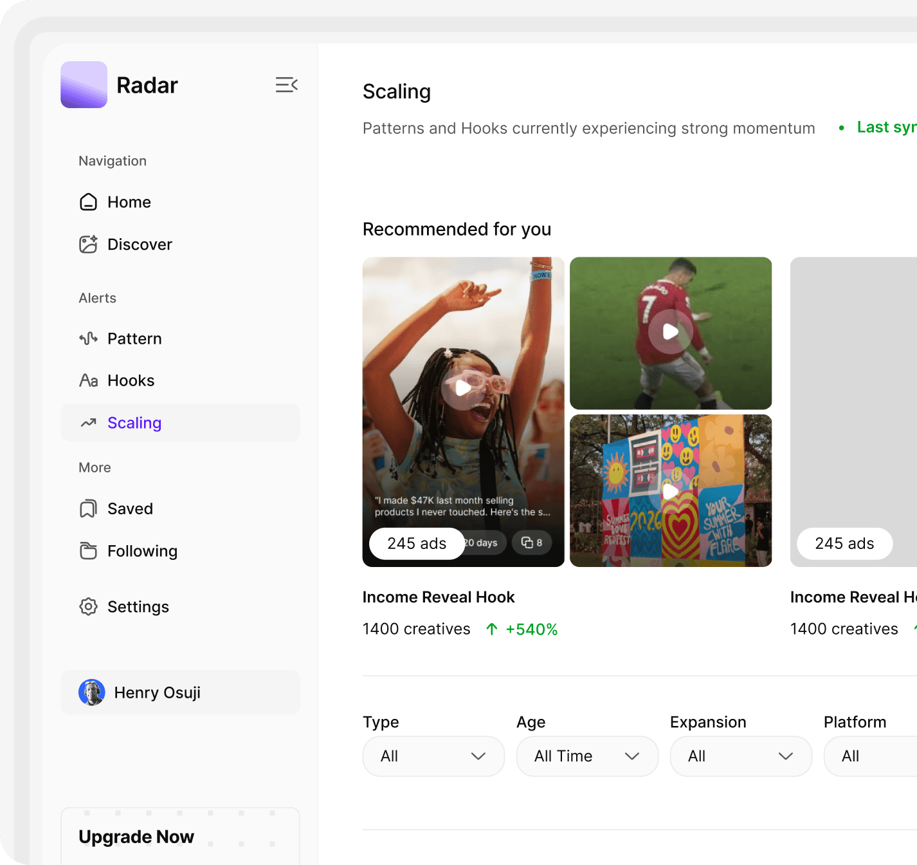Click the green up arrow beside +540%
The image size is (917, 865).
tap(492, 629)
